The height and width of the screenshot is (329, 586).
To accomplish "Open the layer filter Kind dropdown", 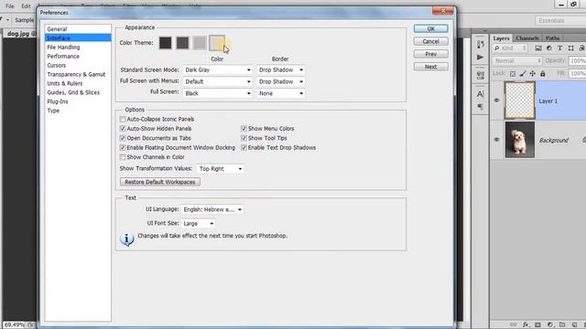I will click(511, 48).
